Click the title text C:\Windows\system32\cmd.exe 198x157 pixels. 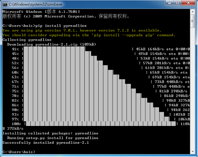[35, 5]
